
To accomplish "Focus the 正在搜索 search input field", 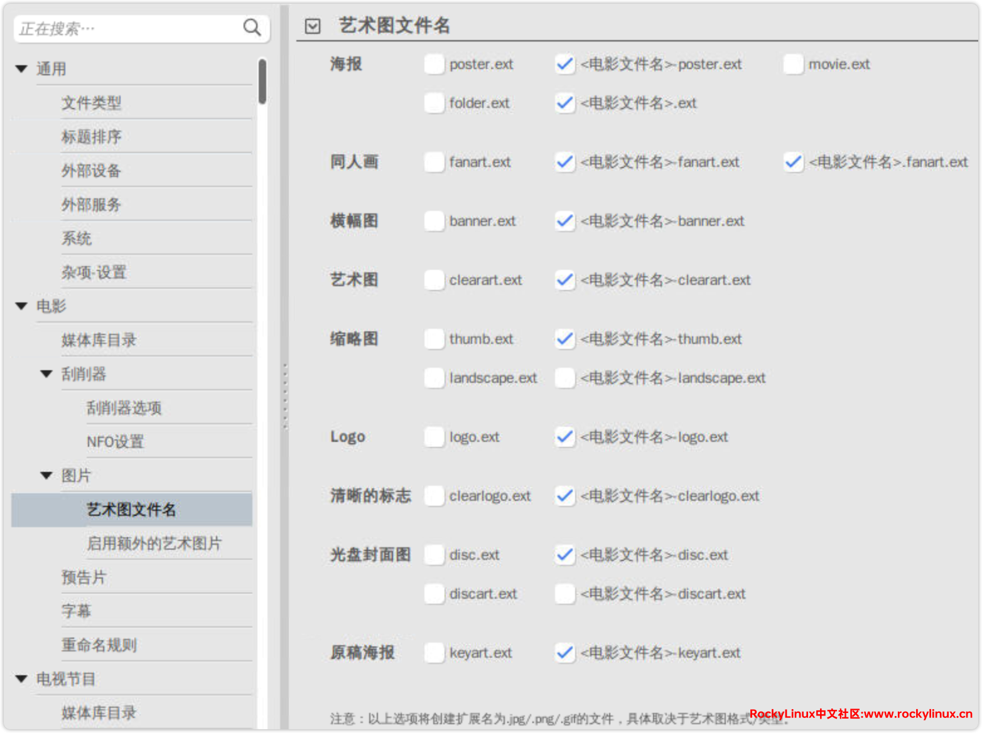I will (126, 29).
